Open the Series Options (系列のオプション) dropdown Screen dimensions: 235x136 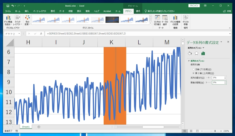tap(196, 48)
